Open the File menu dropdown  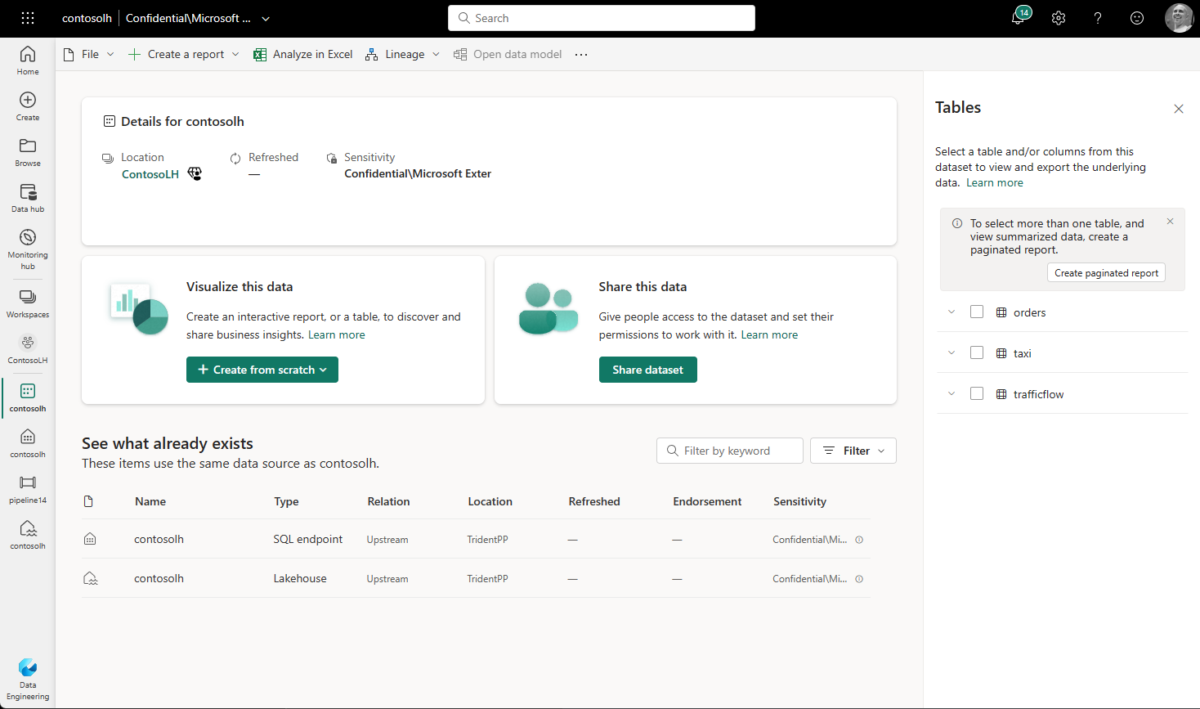(x=89, y=55)
